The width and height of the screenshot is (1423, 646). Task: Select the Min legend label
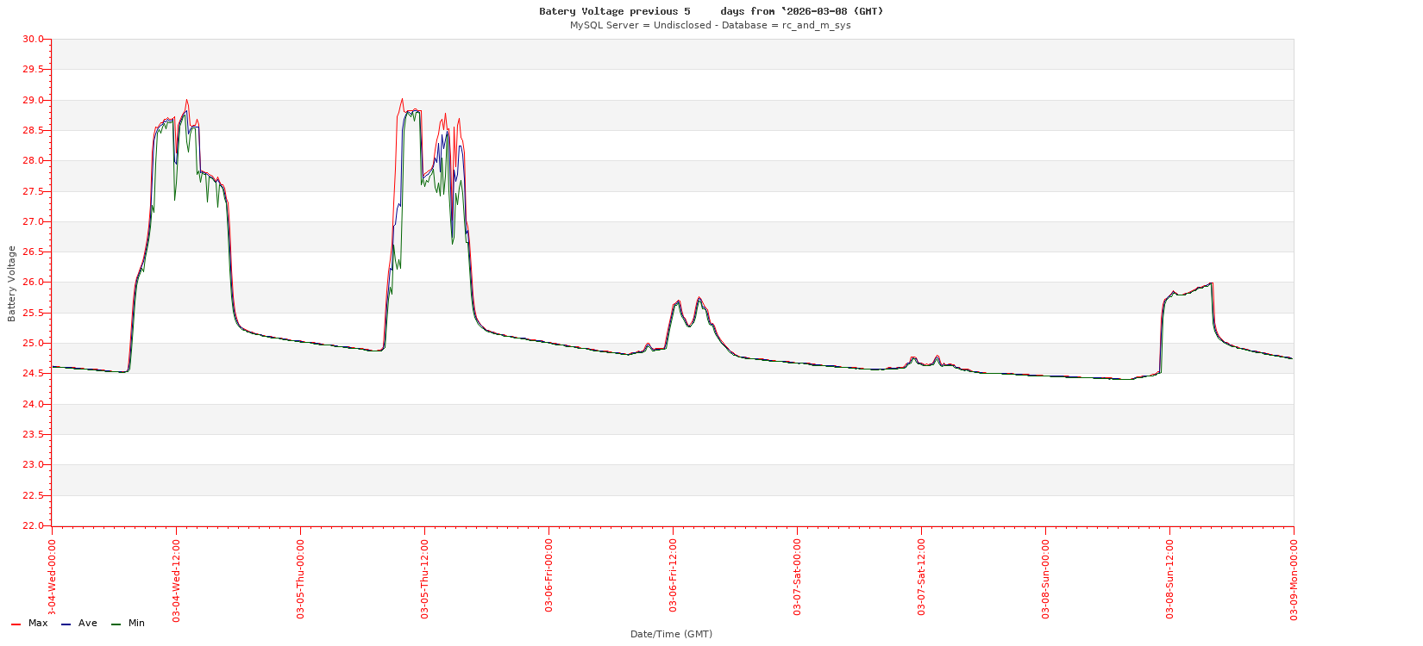coord(136,623)
